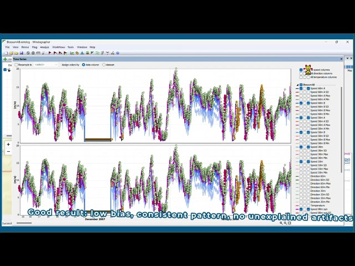Open the View menu

tap(16, 47)
